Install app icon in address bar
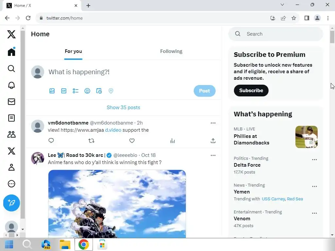Image resolution: width=335 pixels, height=251 pixels. point(273,18)
